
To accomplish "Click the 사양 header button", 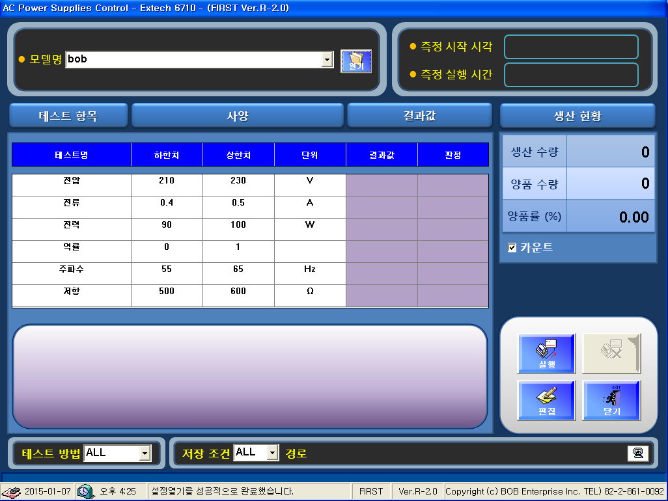I will [238, 116].
